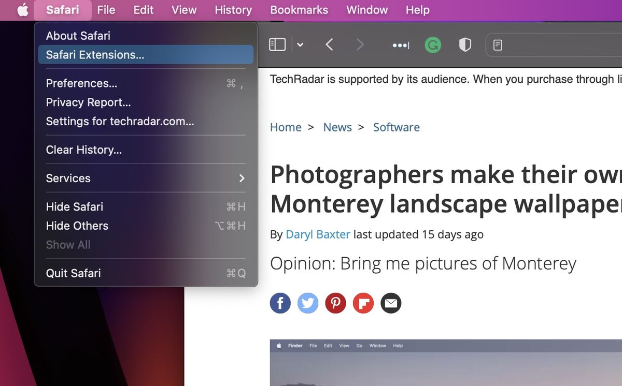
Task: Go back using the back arrow
Action: pos(329,44)
